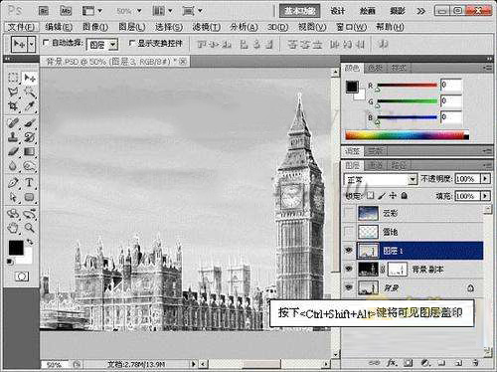Screen dimensions: 497x372
Task: Select the Gradient tool
Action: (x=30, y=151)
